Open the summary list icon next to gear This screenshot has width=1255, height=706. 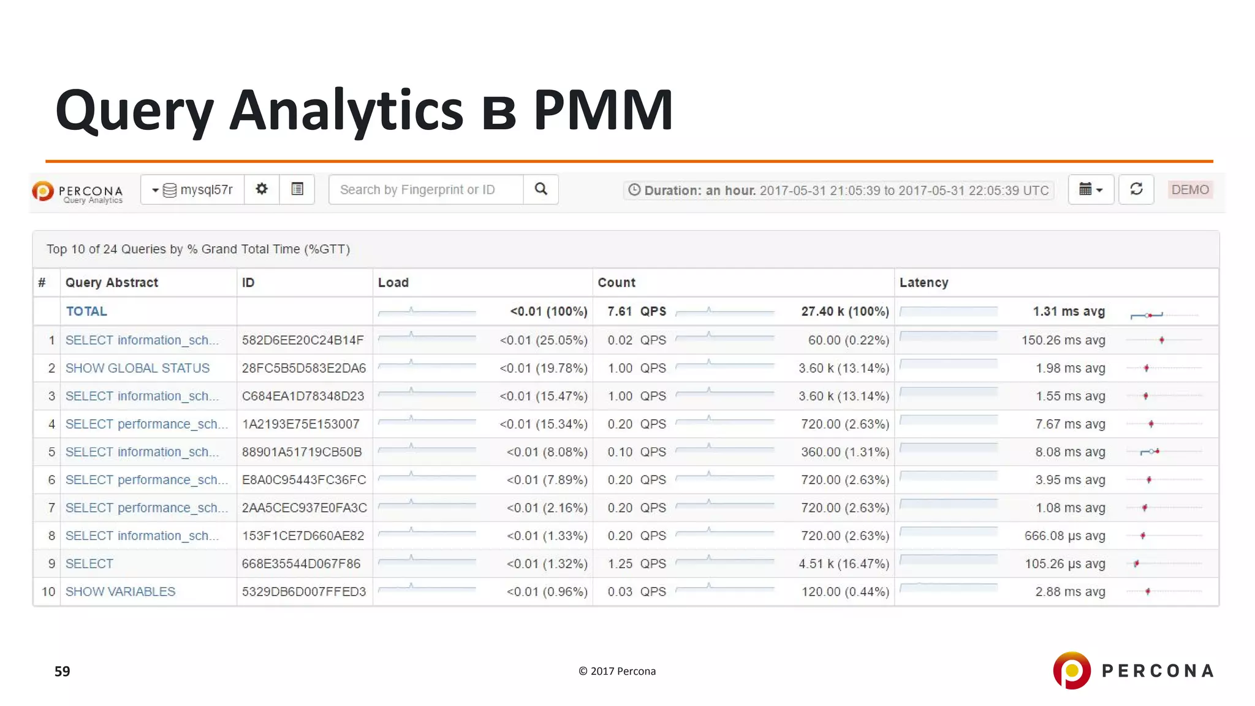pyautogui.click(x=297, y=189)
